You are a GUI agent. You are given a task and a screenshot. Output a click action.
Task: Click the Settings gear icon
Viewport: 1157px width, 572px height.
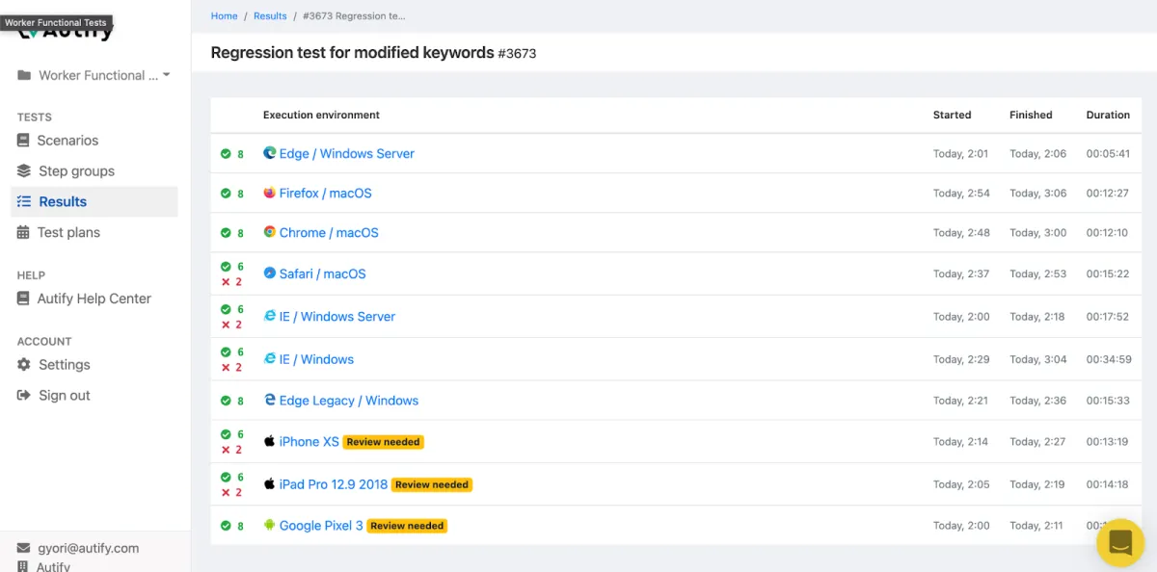pyautogui.click(x=24, y=365)
